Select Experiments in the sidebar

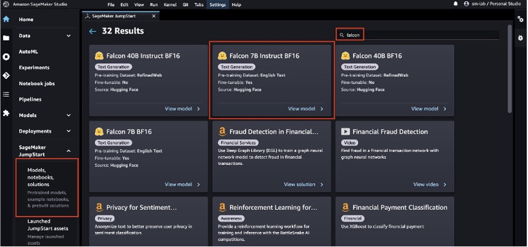pyautogui.click(x=34, y=68)
